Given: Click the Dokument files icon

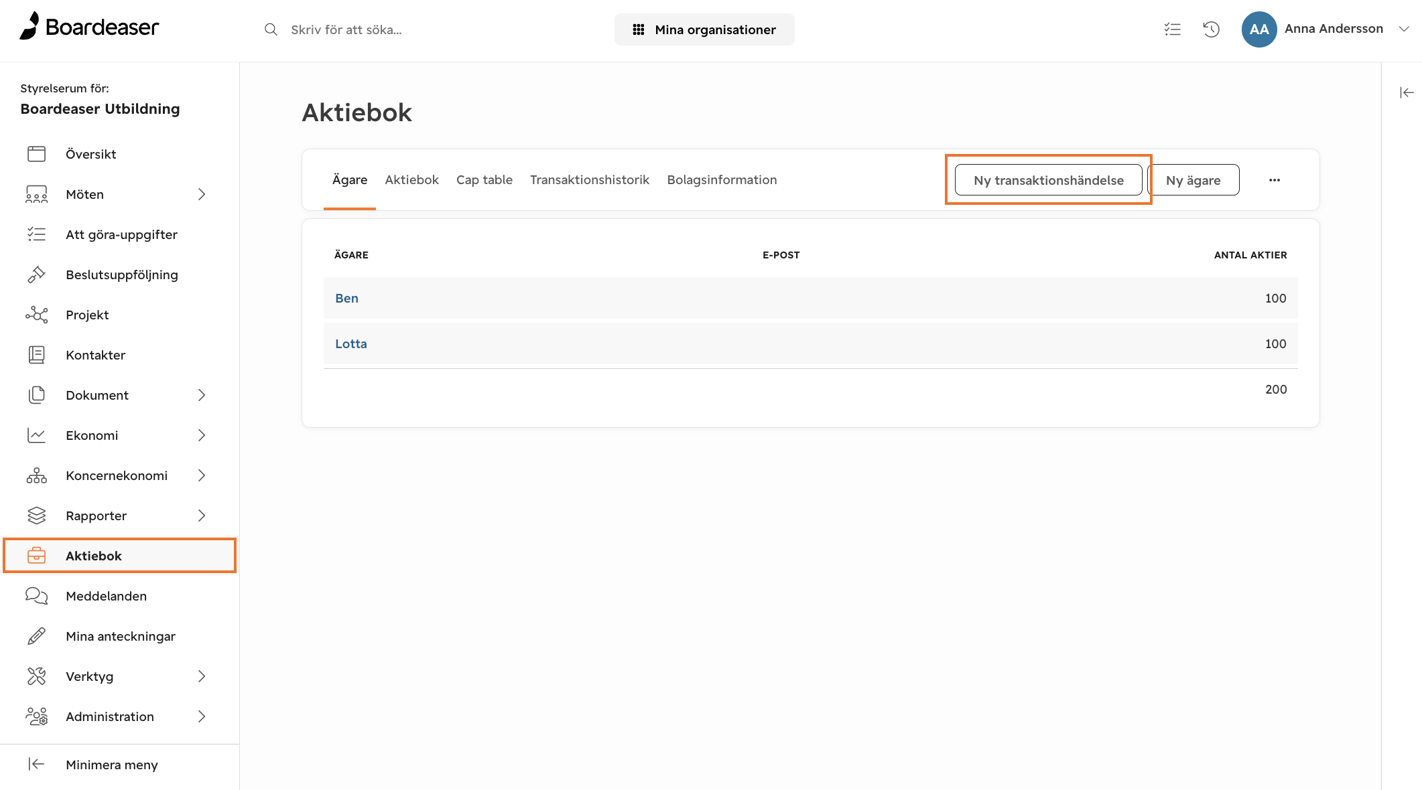Looking at the screenshot, I should click(x=37, y=395).
